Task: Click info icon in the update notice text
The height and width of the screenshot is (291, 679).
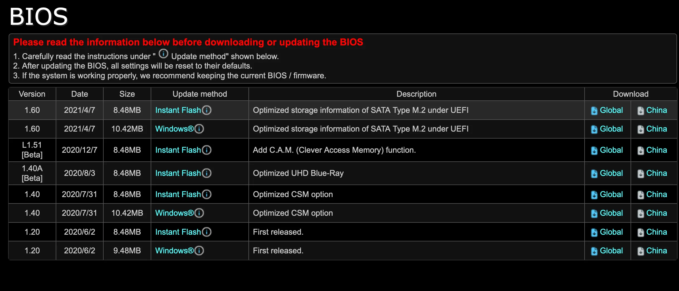Action: coord(163,54)
